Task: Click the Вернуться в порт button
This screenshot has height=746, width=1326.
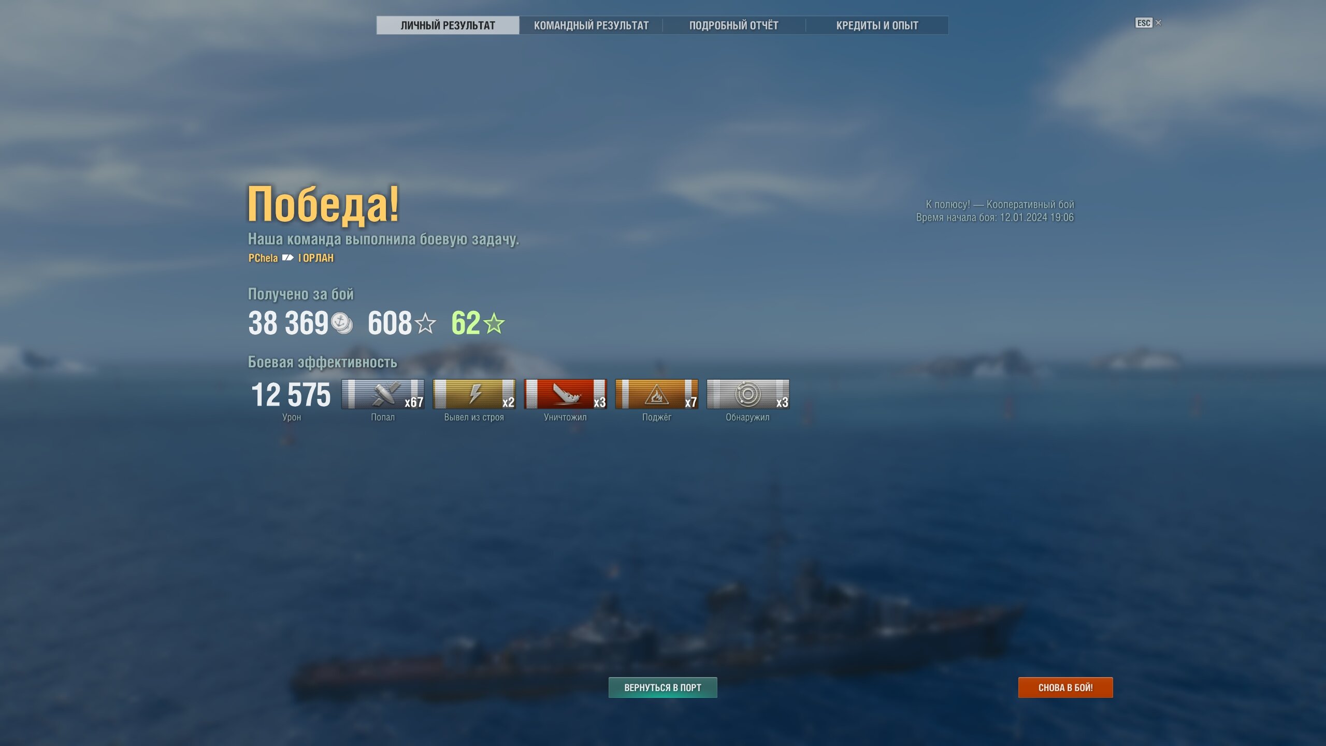Action: click(x=662, y=687)
